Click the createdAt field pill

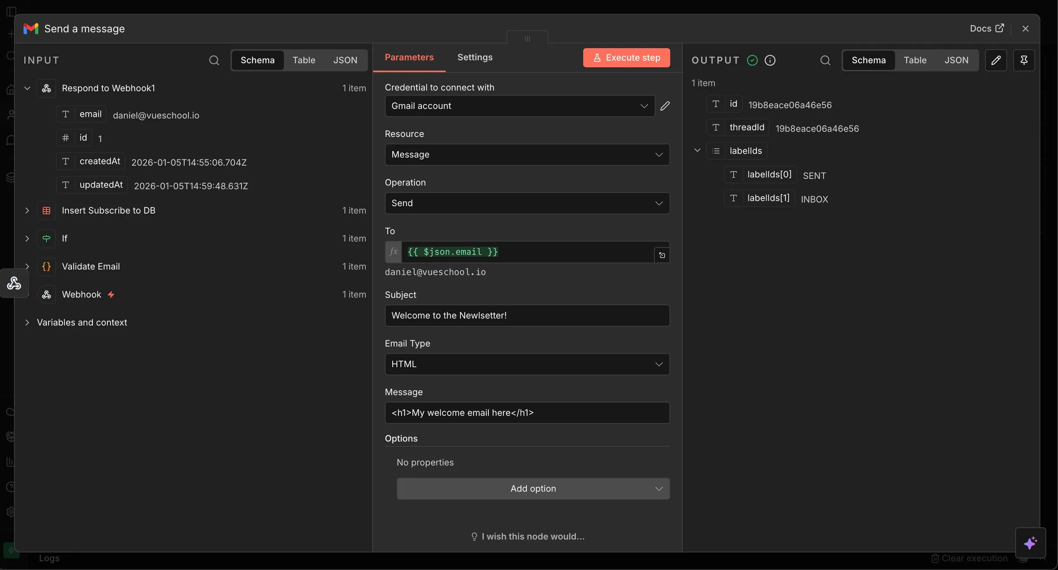(x=91, y=162)
